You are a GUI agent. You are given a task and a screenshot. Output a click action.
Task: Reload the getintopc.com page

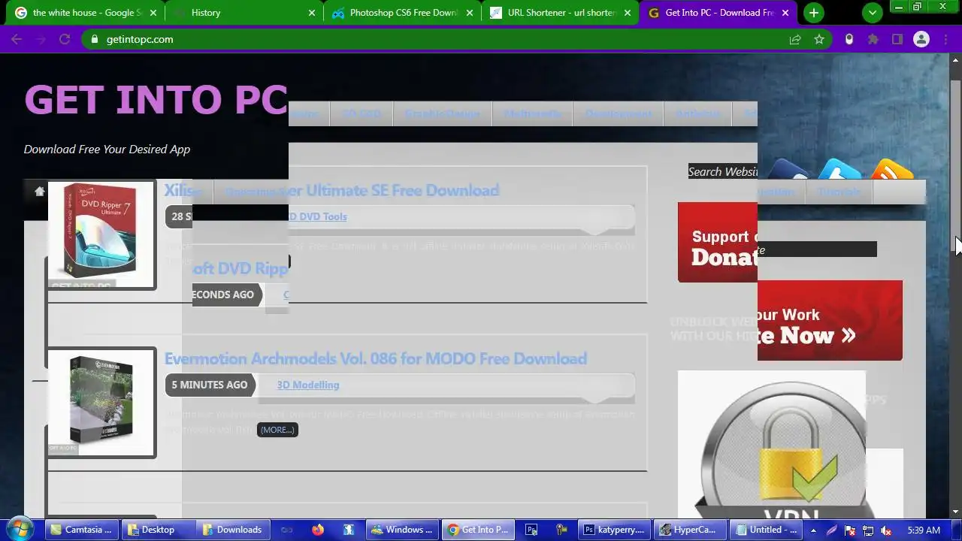coord(65,39)
